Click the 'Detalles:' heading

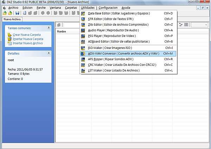(x=14, y=53)
